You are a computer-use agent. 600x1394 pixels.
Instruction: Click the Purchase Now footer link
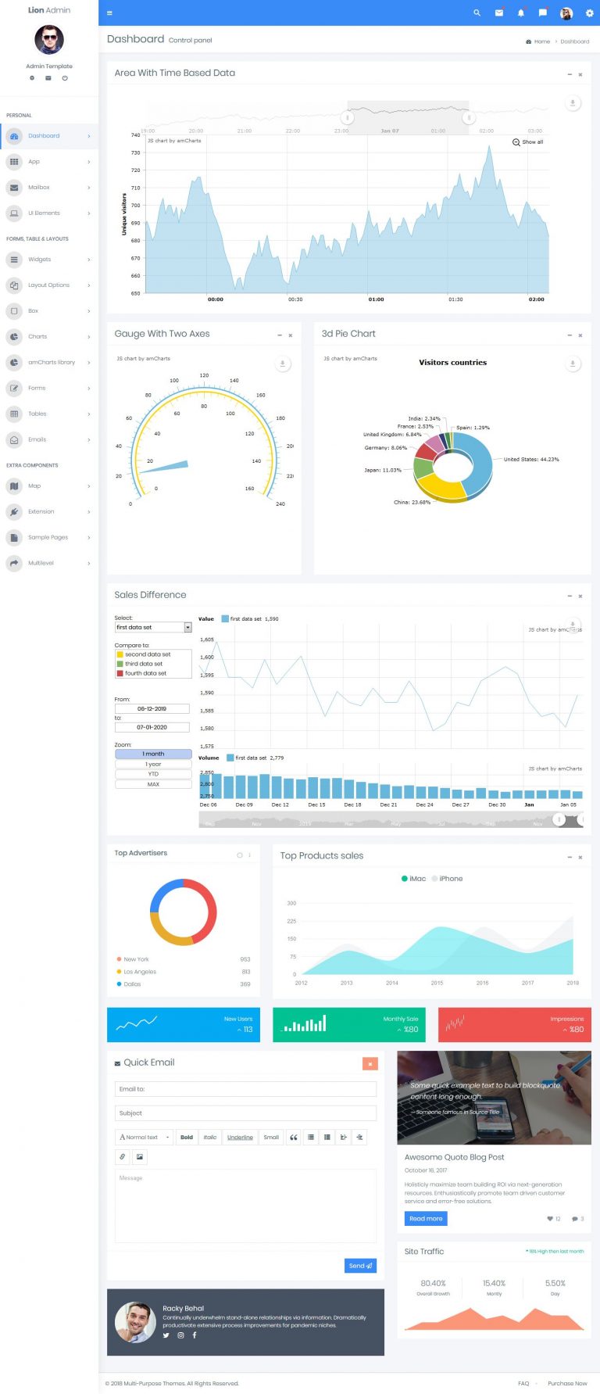(x=567, y=1383)
